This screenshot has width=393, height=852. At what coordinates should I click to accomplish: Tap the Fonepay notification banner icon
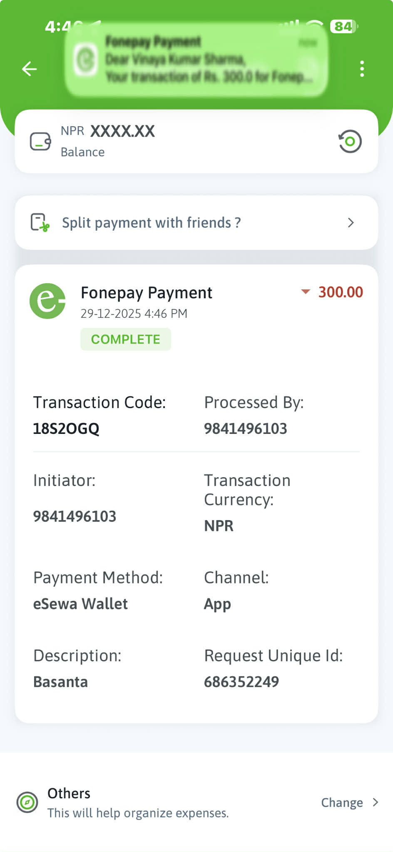[86, 59]
